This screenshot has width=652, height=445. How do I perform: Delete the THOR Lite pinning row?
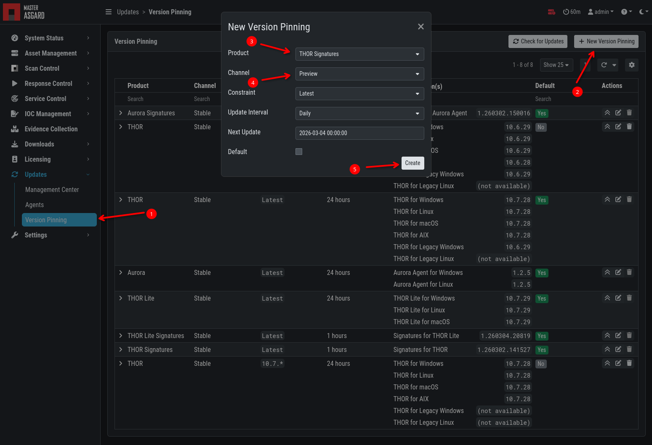click(x=629, y=298)
